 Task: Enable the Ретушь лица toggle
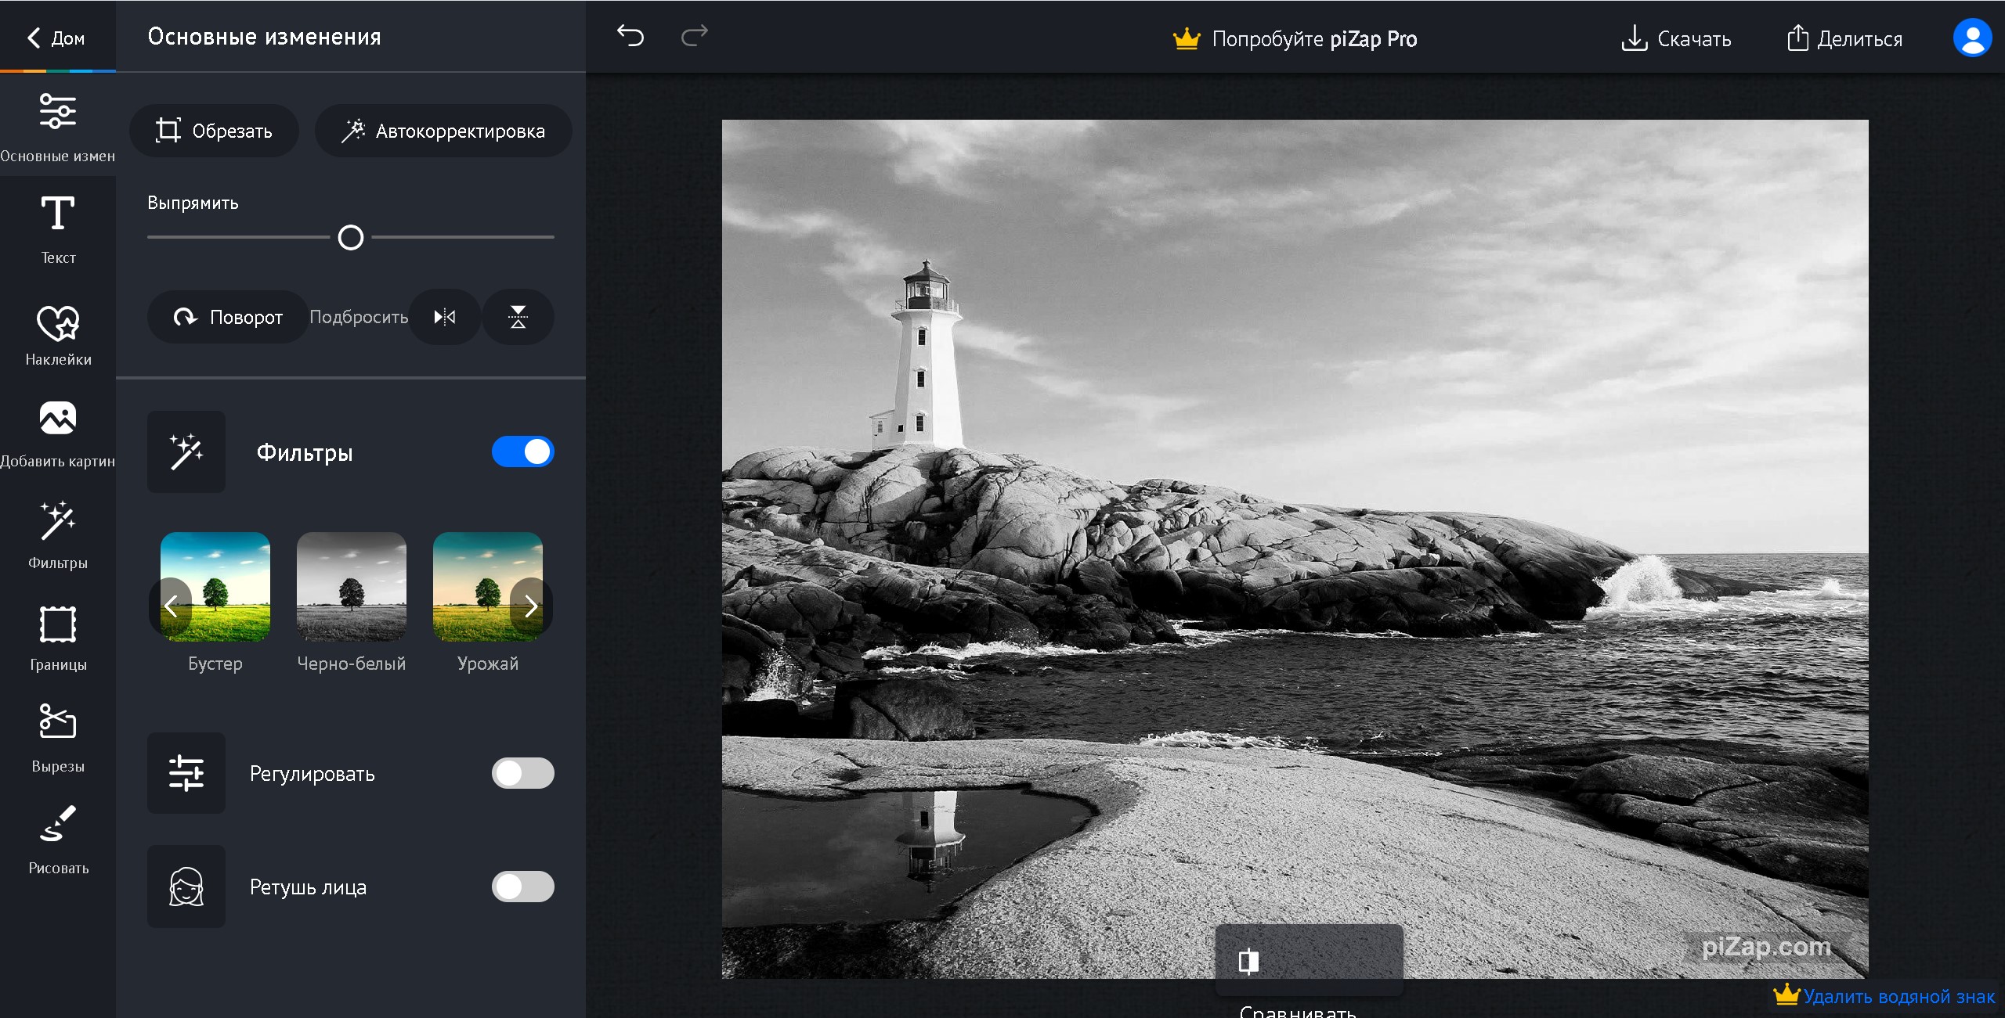[522, 887]
